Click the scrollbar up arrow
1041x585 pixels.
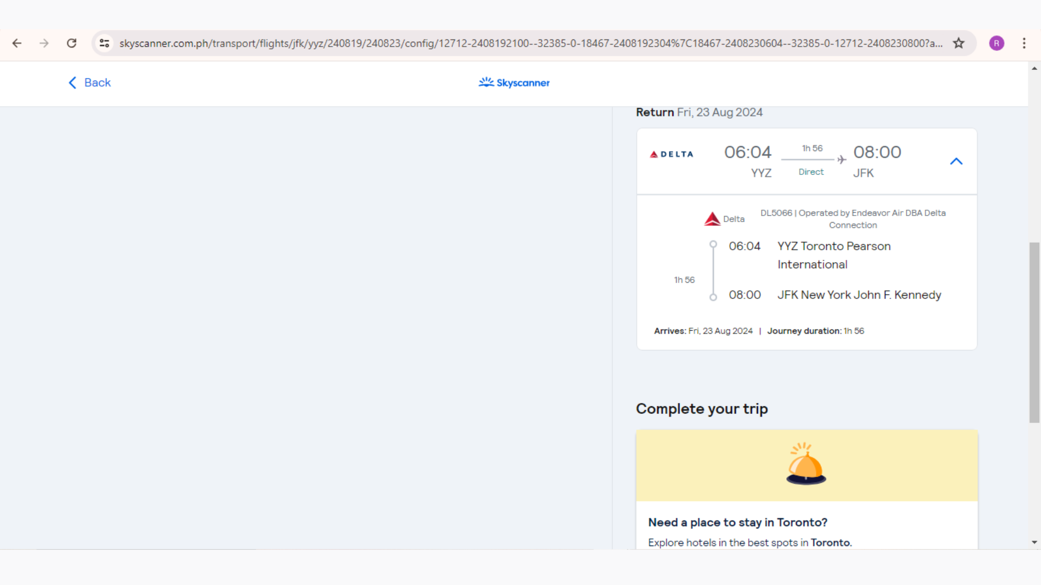1034,69
